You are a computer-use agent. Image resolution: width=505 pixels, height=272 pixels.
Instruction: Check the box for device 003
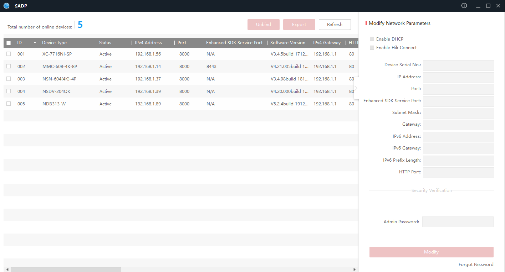pyautogui.click(x=9, y=79)
